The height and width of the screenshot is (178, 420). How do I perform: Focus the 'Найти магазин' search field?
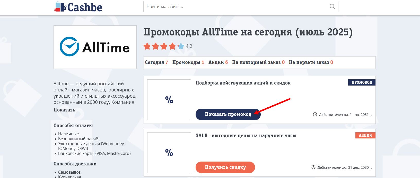pyautogui.click(x=241, y=7)
